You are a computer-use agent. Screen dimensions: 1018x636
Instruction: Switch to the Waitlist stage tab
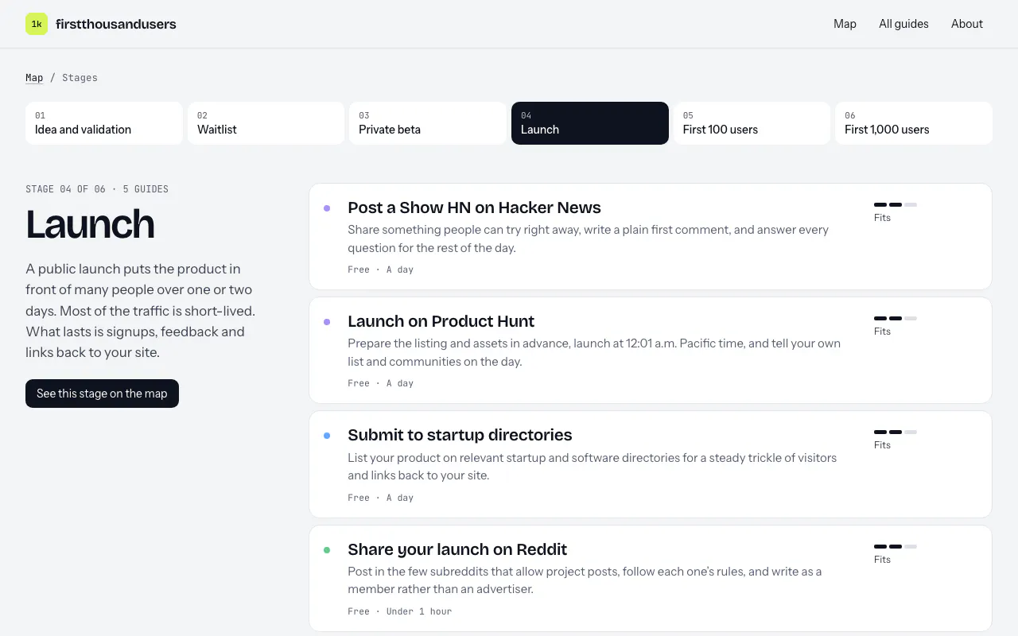(266, 123)
